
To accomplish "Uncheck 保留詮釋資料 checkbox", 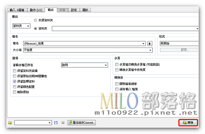I will click(14, 81).
